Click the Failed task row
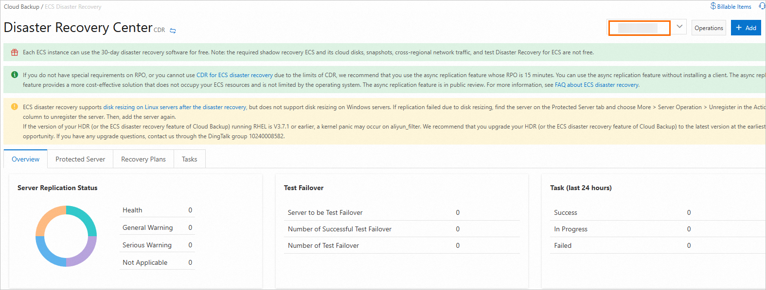This screenshot has height=290, width=766. 658,245
